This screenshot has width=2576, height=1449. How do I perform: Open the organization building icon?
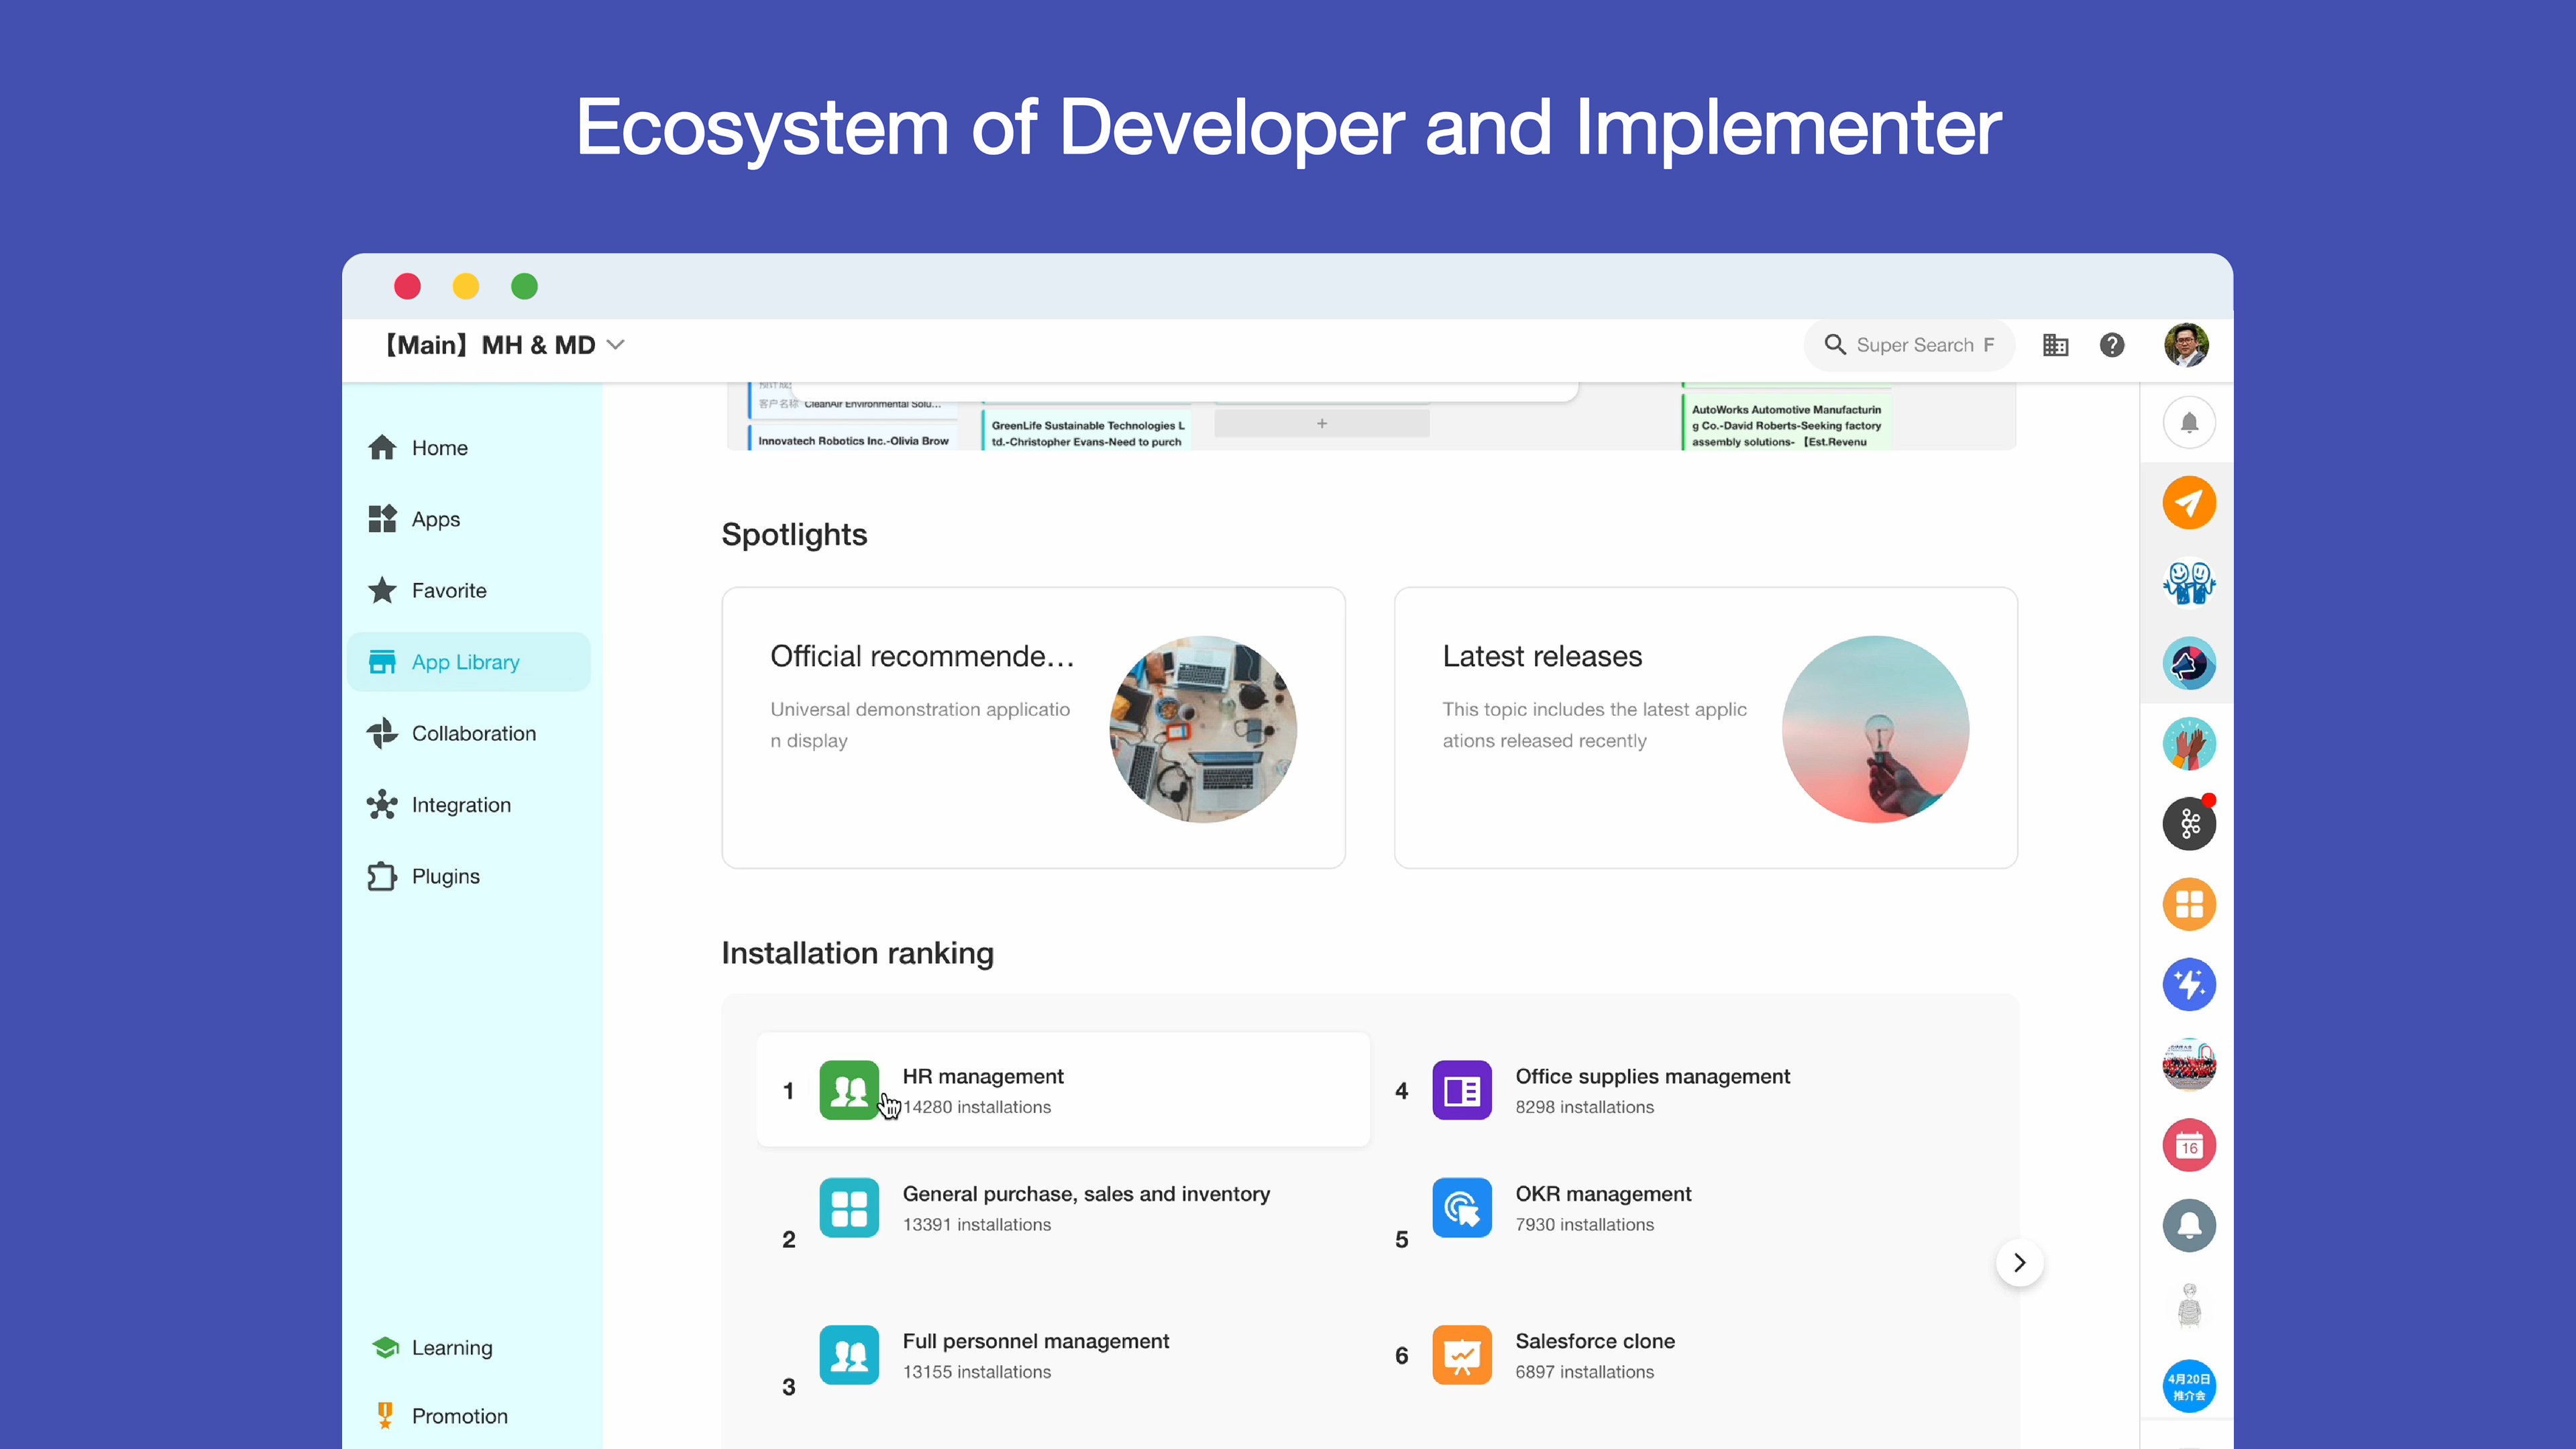pos(2055,345)
